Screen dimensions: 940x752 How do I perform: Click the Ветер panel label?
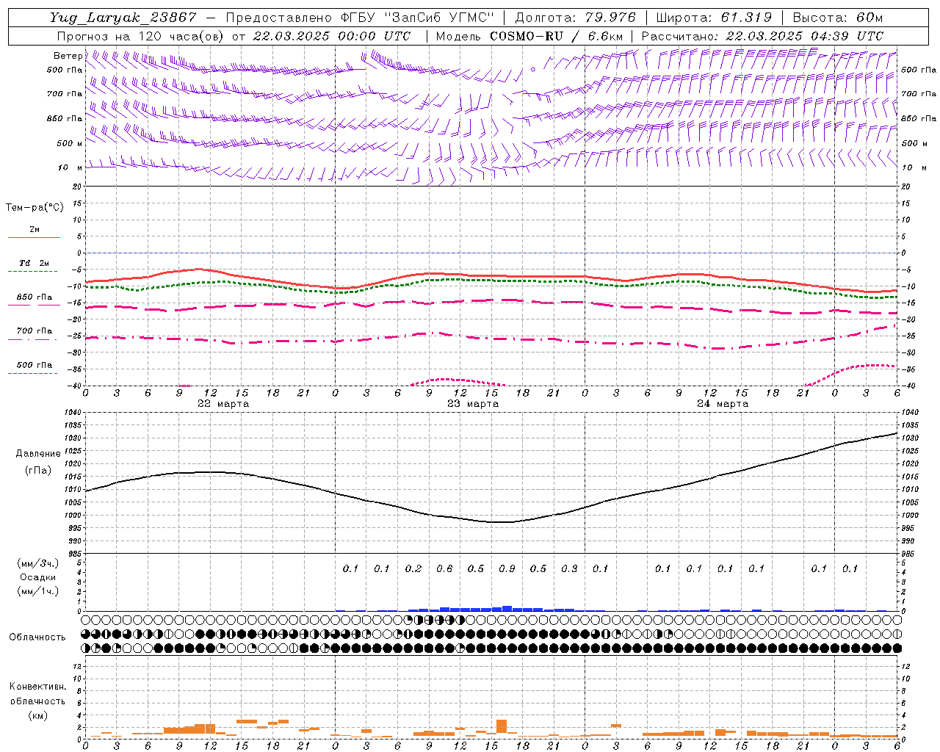click(68, 56)
